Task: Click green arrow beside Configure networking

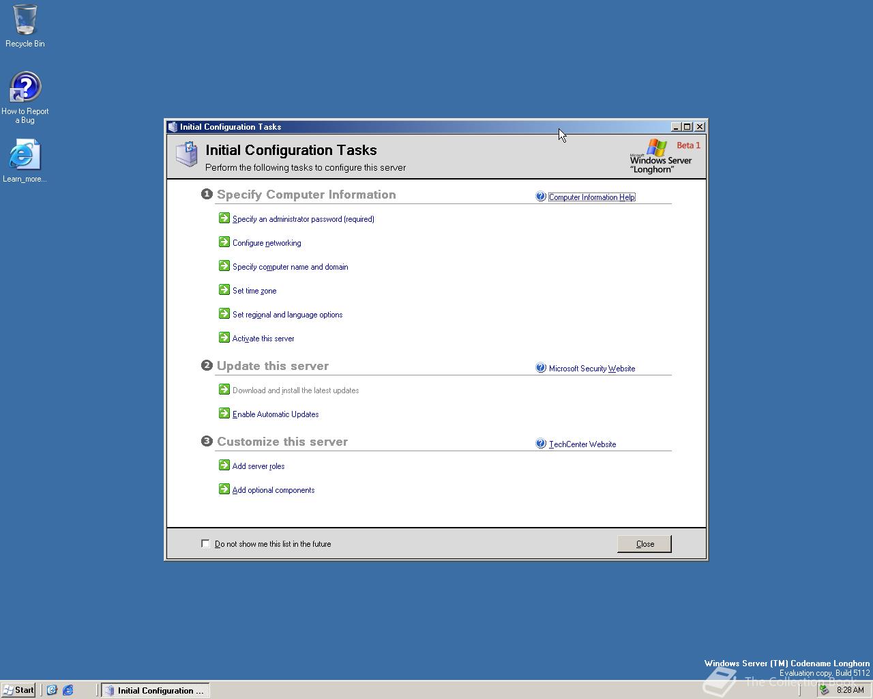Action: tap(224, 242)
